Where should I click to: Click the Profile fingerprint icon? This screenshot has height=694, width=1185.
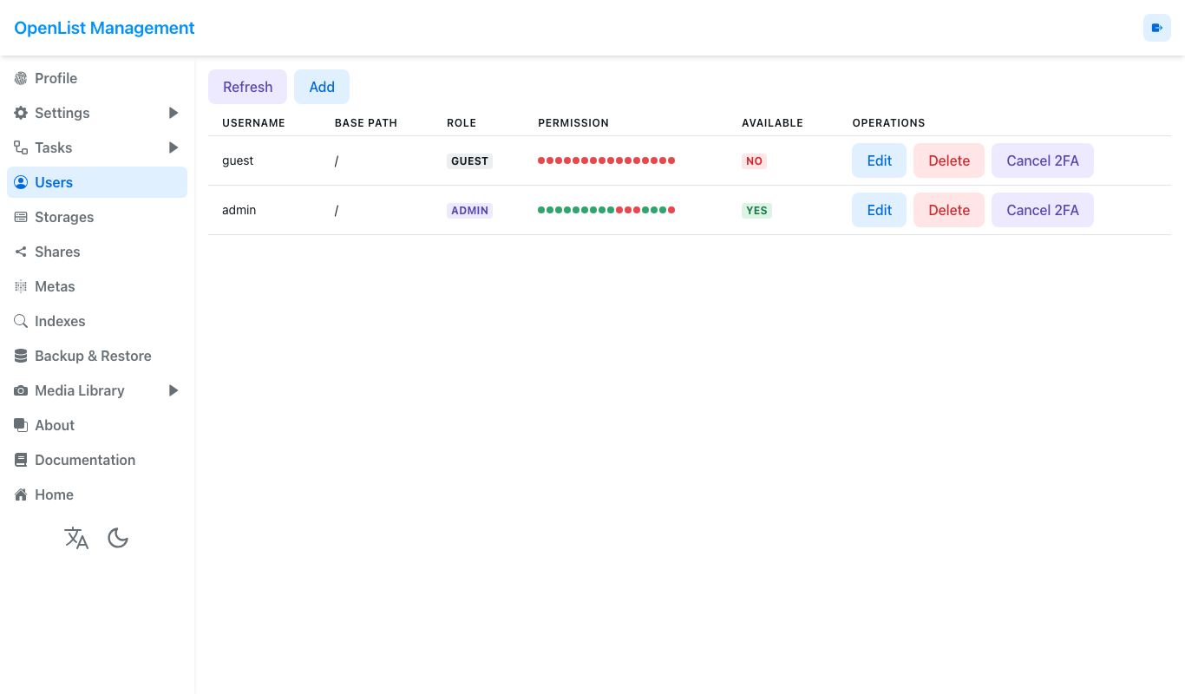21,78
